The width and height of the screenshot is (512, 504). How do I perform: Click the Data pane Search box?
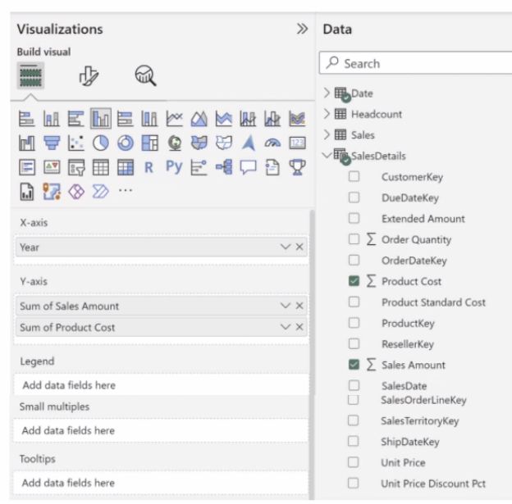[415, 63]
